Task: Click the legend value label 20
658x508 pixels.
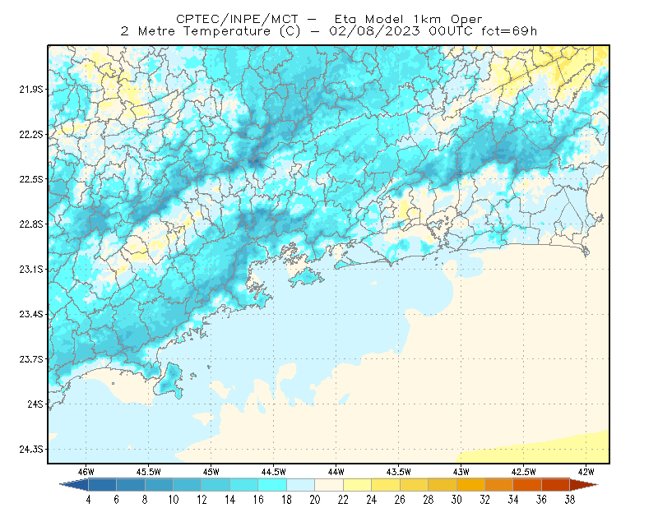Action: tap(315, 500)
